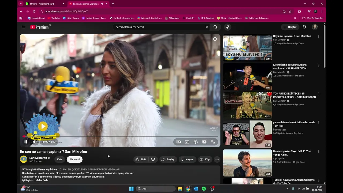Open the Google Çeviri bookmark
Viewport: 343px width, 193px height.
click(x=36, y=18)
